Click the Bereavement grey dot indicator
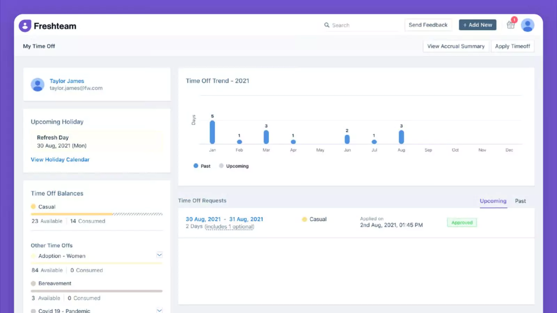The width and height of the screenshot is (557, 313). [x=33, y=283]
